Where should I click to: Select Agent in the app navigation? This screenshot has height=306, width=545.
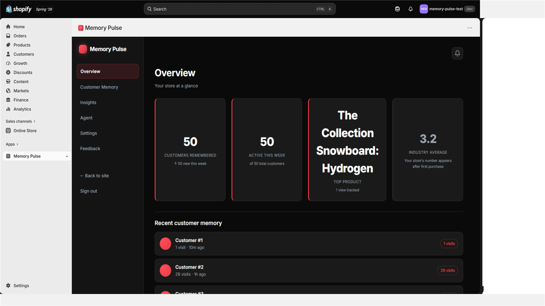(x=86, y=118)
